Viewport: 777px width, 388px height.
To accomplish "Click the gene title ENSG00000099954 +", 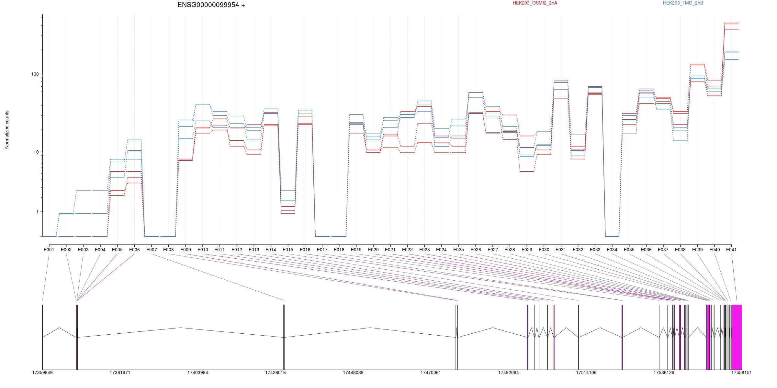I will pos(211,5).
